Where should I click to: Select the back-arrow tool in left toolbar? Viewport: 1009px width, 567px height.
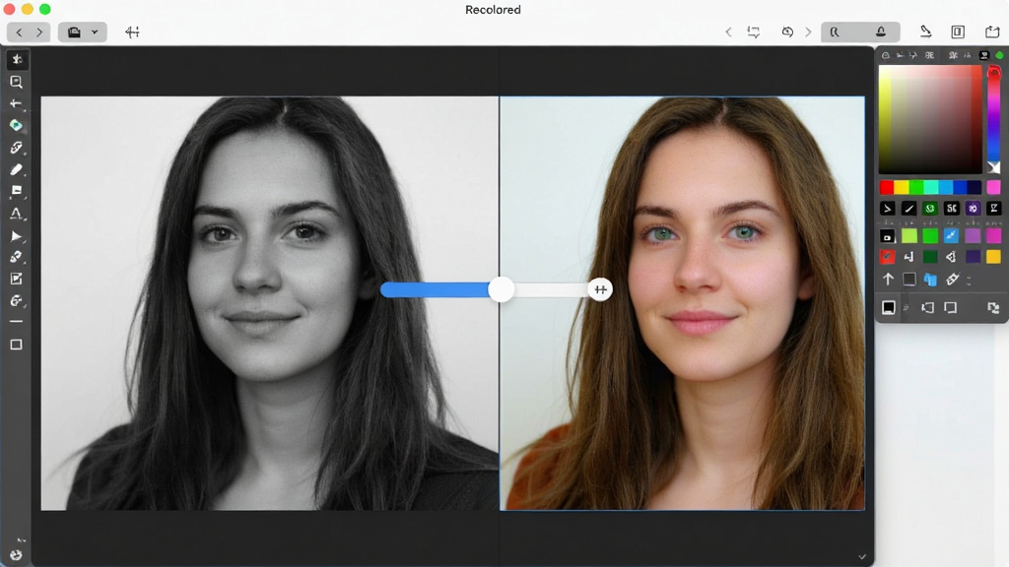click(x=16, y=103)
